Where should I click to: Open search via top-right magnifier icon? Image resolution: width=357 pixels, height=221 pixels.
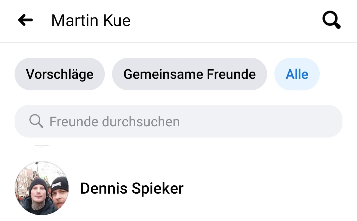pos(331,20)
